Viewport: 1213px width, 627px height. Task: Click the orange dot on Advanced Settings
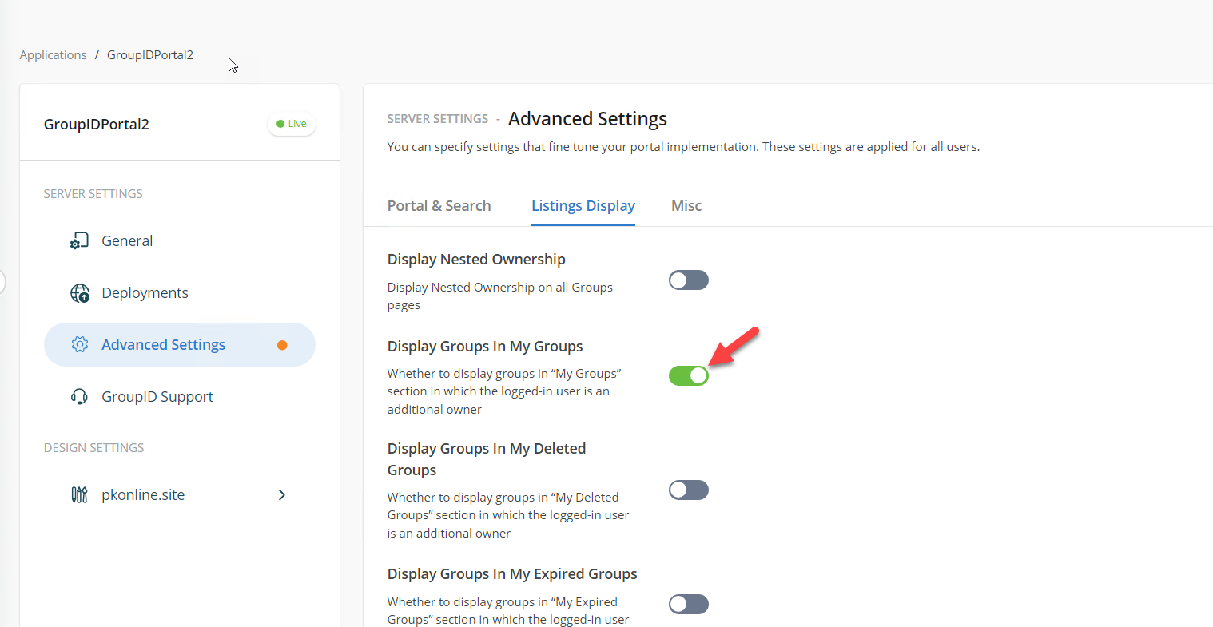tap(282, 344)
